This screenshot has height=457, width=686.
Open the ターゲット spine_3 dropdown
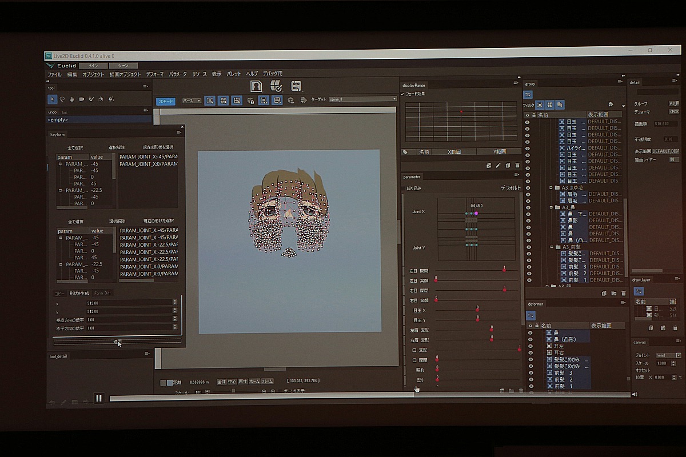(x=362, y=99)
